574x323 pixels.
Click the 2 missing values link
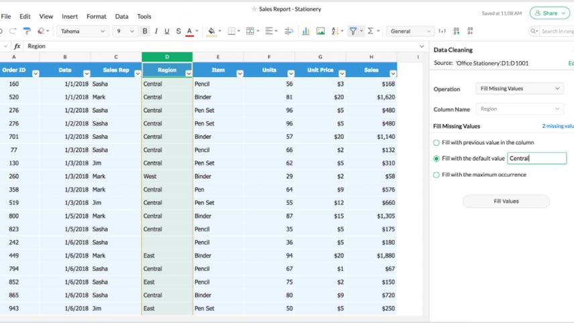click(558, 126)
